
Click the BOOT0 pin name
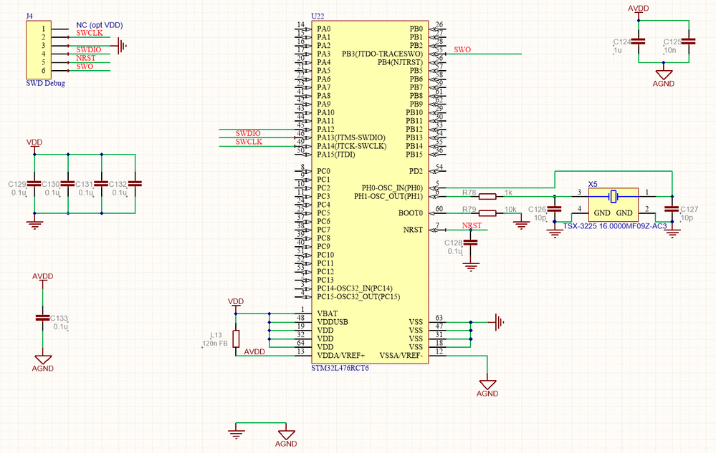pyautogui.click(x=411, y=213)
